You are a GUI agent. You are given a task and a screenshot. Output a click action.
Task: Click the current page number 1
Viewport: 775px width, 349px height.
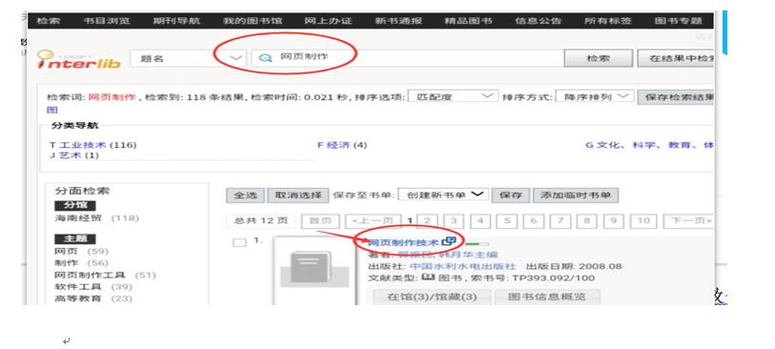click(410, 220)
